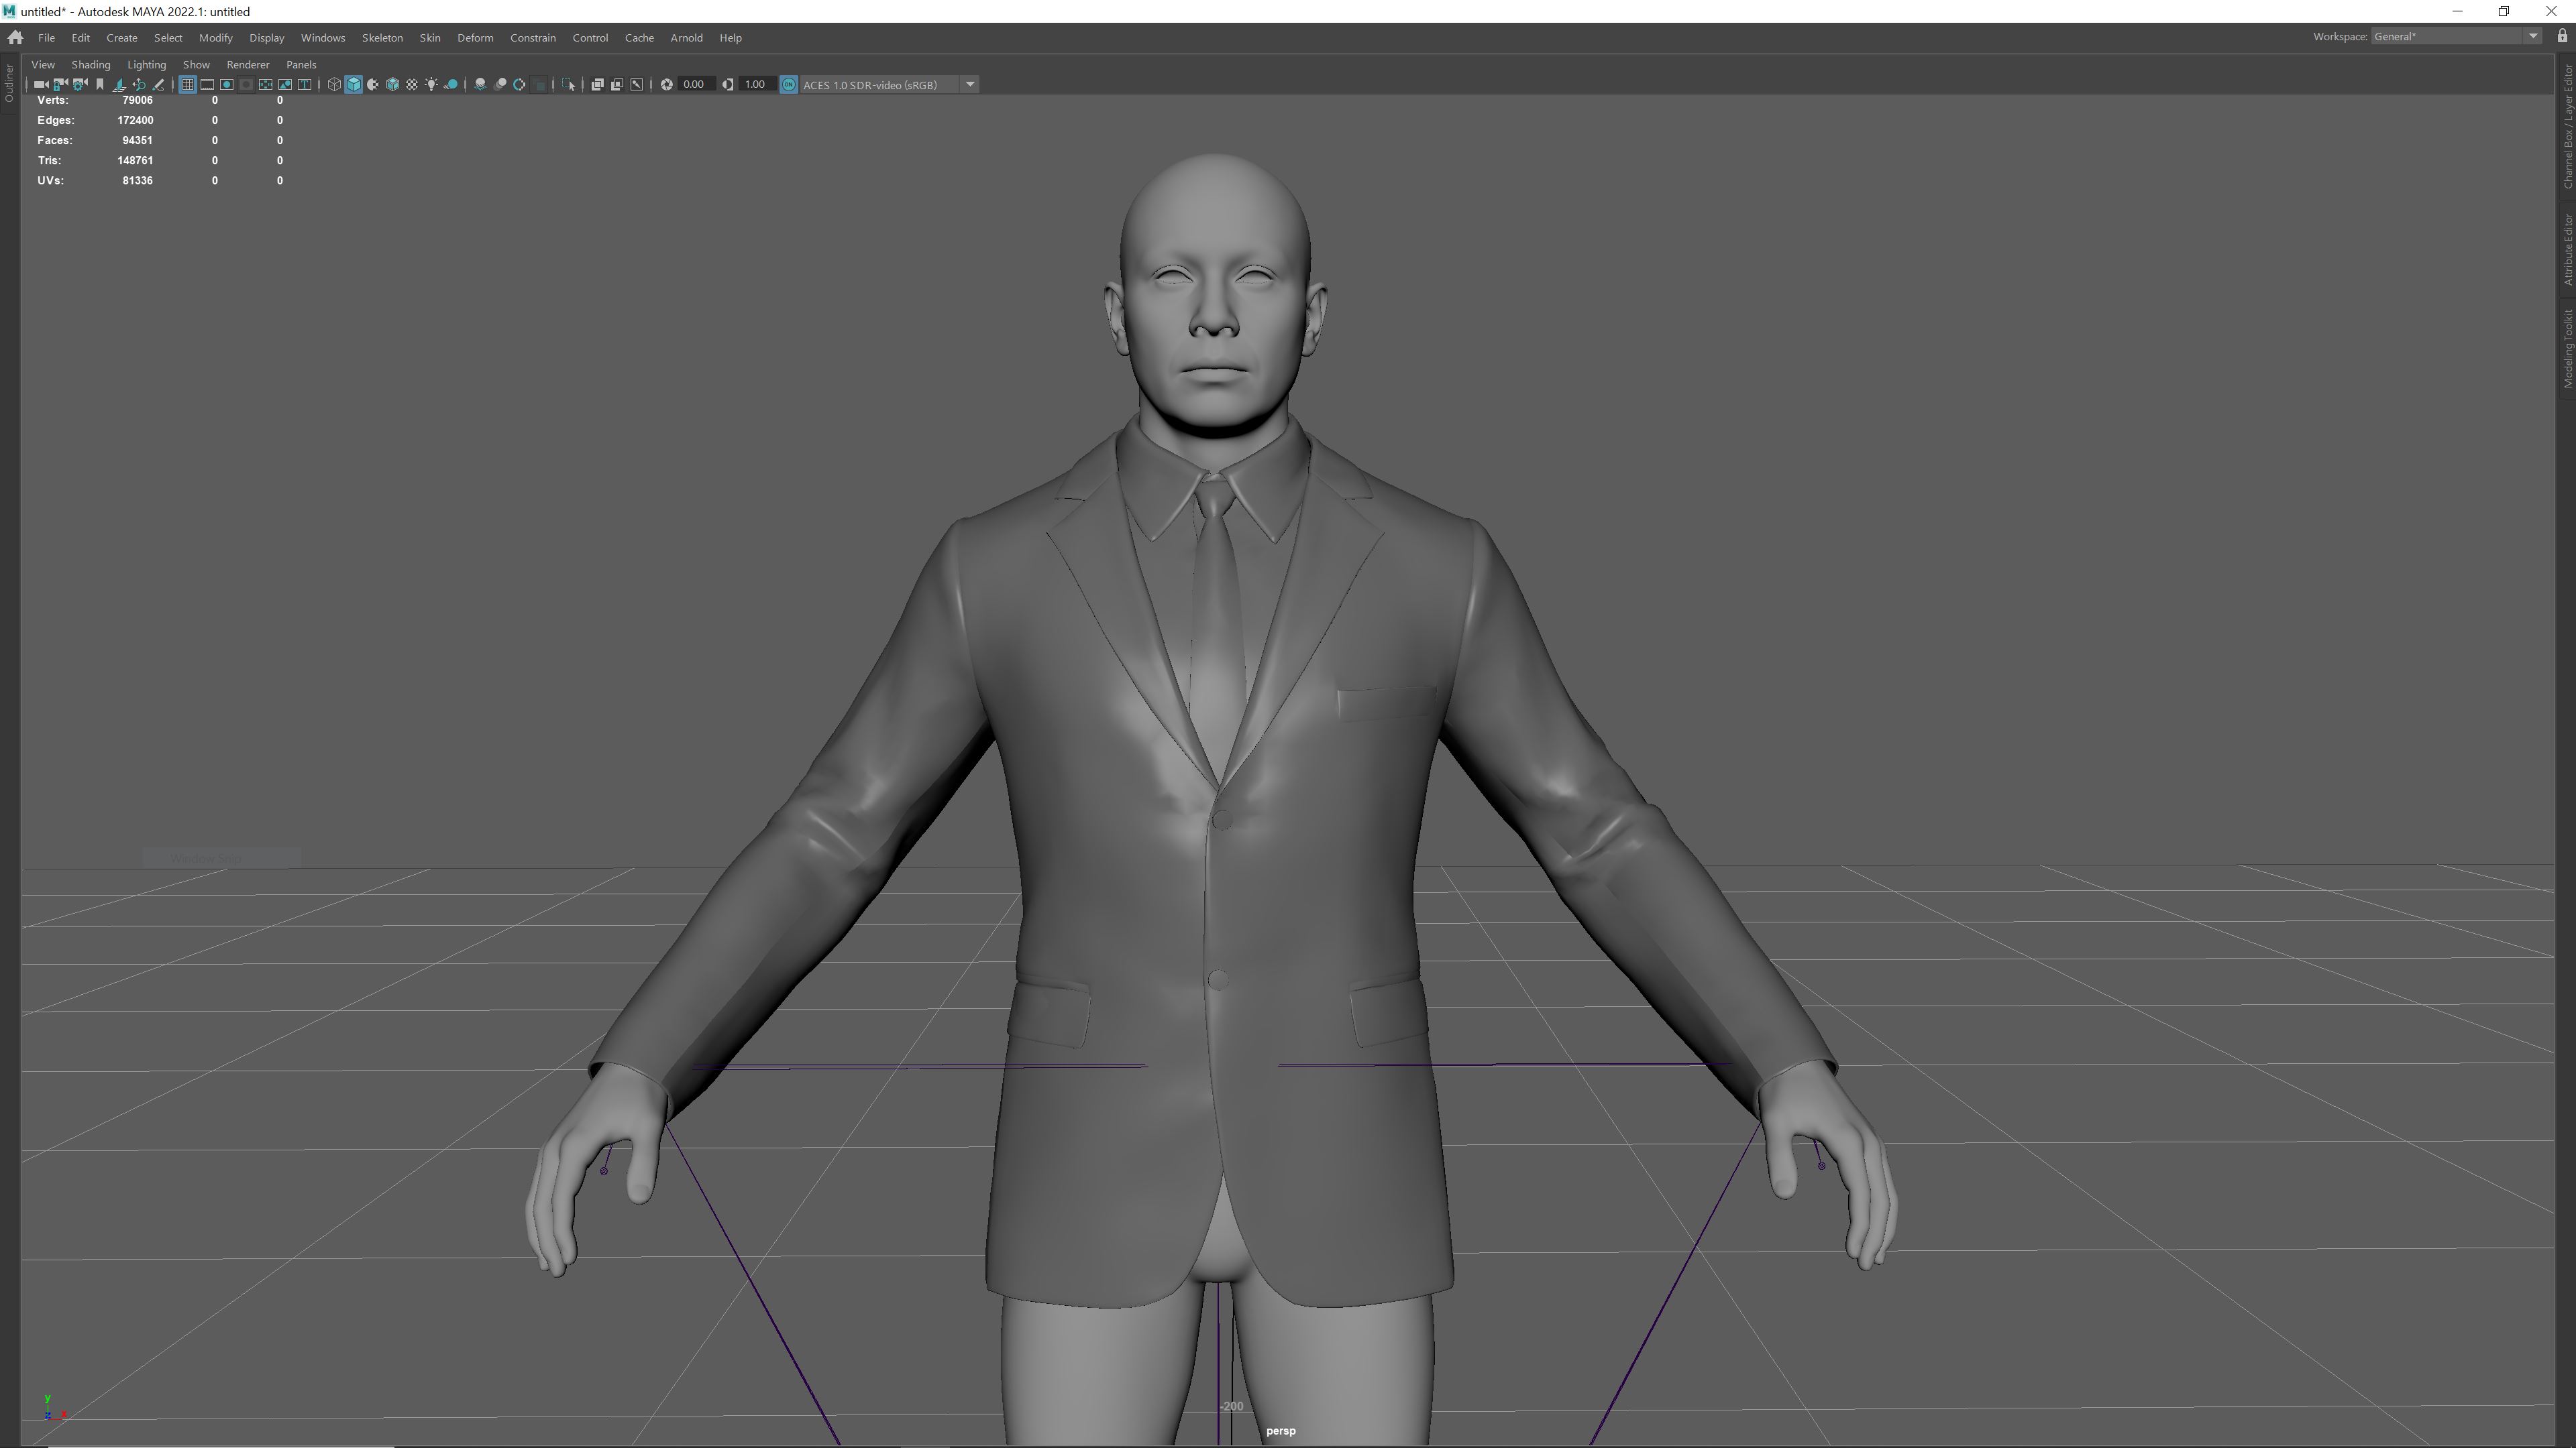Switch viewport to wireframe display
The width and height of the screenshot is (2576, 1448).
334,85
